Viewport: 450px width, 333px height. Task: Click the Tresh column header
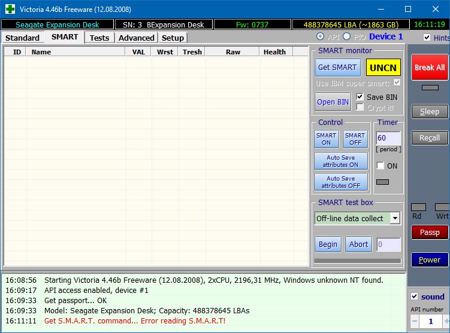[192, 52]
